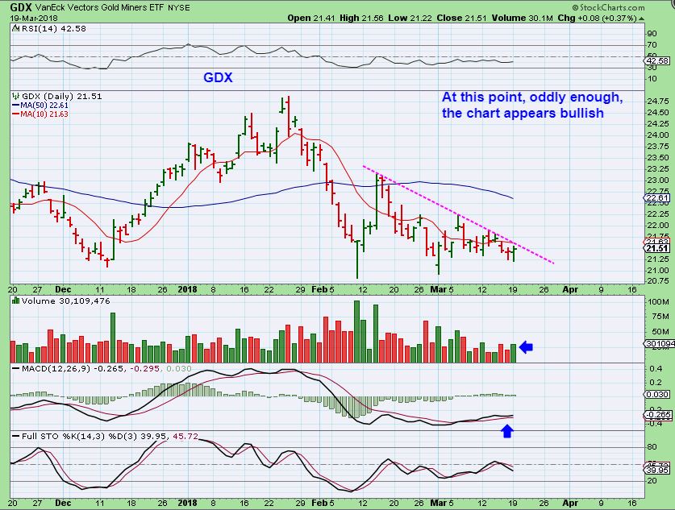Click the MACD(12,26,9) indicator label
675x510 pixels.
pyautogui.click(x=56, y=369)
